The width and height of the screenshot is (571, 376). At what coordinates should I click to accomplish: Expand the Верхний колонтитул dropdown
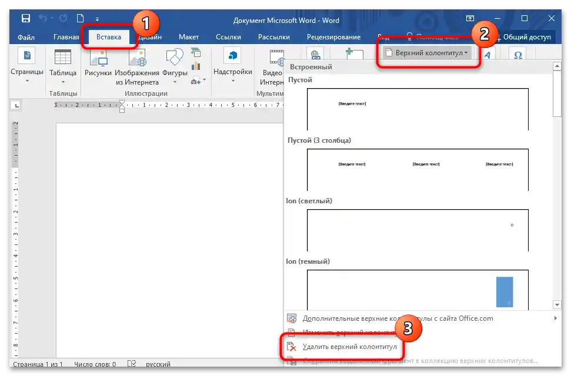(x=427, y=53)
